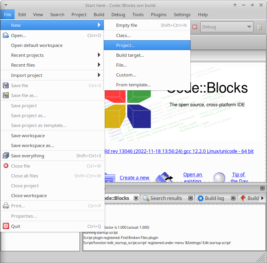267x263 pixels.
Task: Choose Project... in the New submenu
Action: click(147, 45)
